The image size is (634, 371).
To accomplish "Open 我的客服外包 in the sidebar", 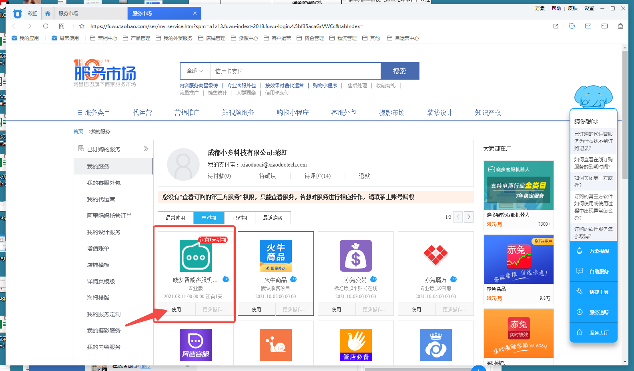I will tap(104, 183).
